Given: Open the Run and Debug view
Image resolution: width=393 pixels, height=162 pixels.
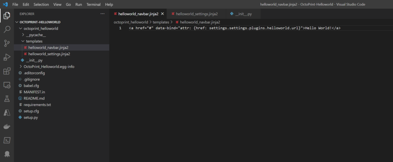Looking at the screenshot, I should click(x=7, y=57).
